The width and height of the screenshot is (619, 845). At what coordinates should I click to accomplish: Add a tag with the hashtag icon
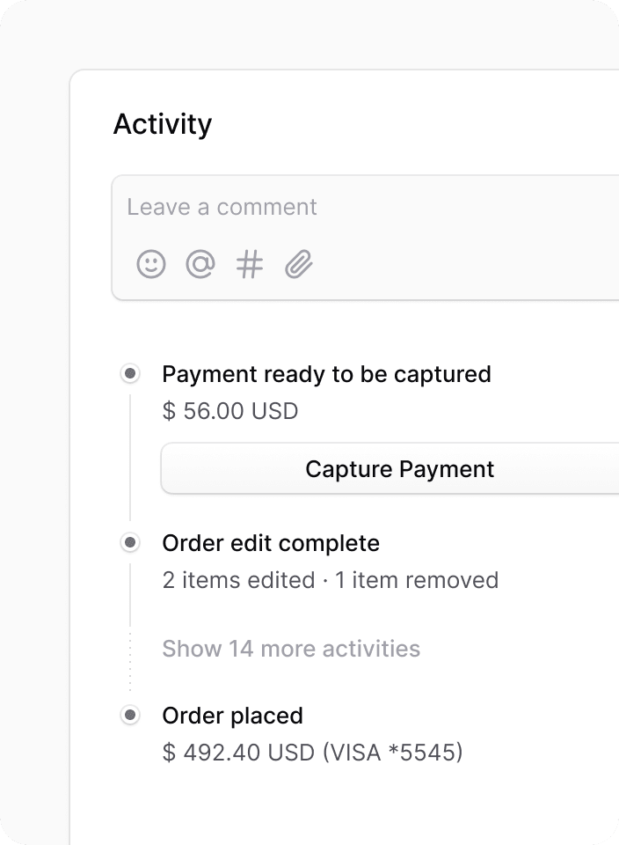250,264
